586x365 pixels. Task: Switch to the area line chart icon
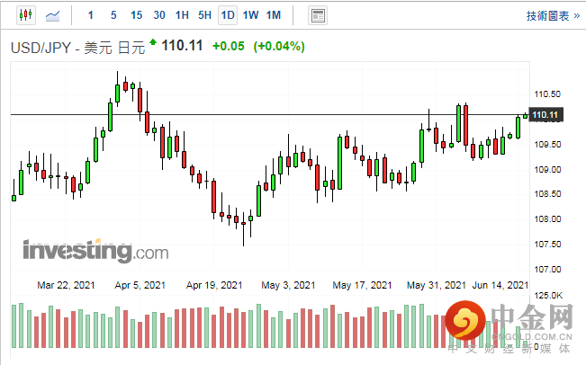pyautogui.click(x=53, y=15)
